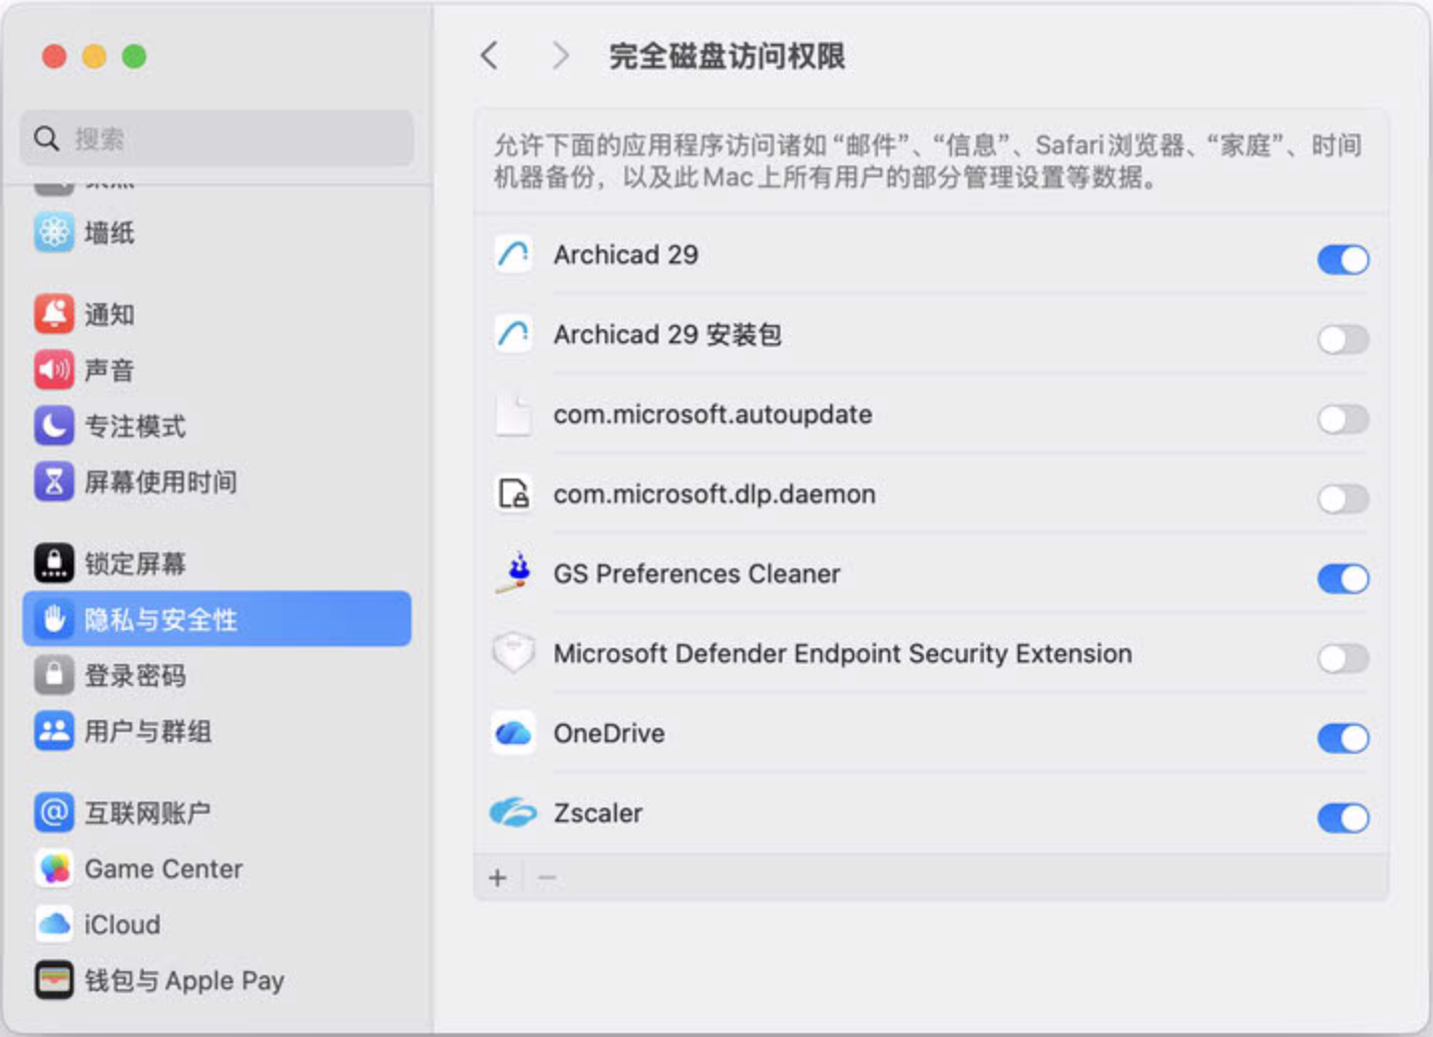This screenshot has width=1433, height=1037.
Task: Disable full disk access for Archicad 29
Action: point(1342,259)
